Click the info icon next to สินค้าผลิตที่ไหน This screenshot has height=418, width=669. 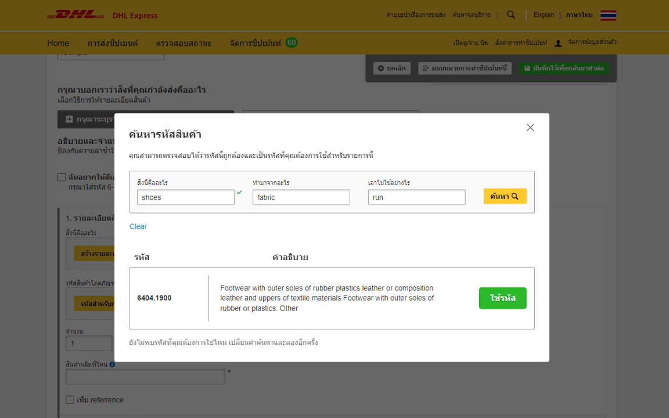click(112, 365)
